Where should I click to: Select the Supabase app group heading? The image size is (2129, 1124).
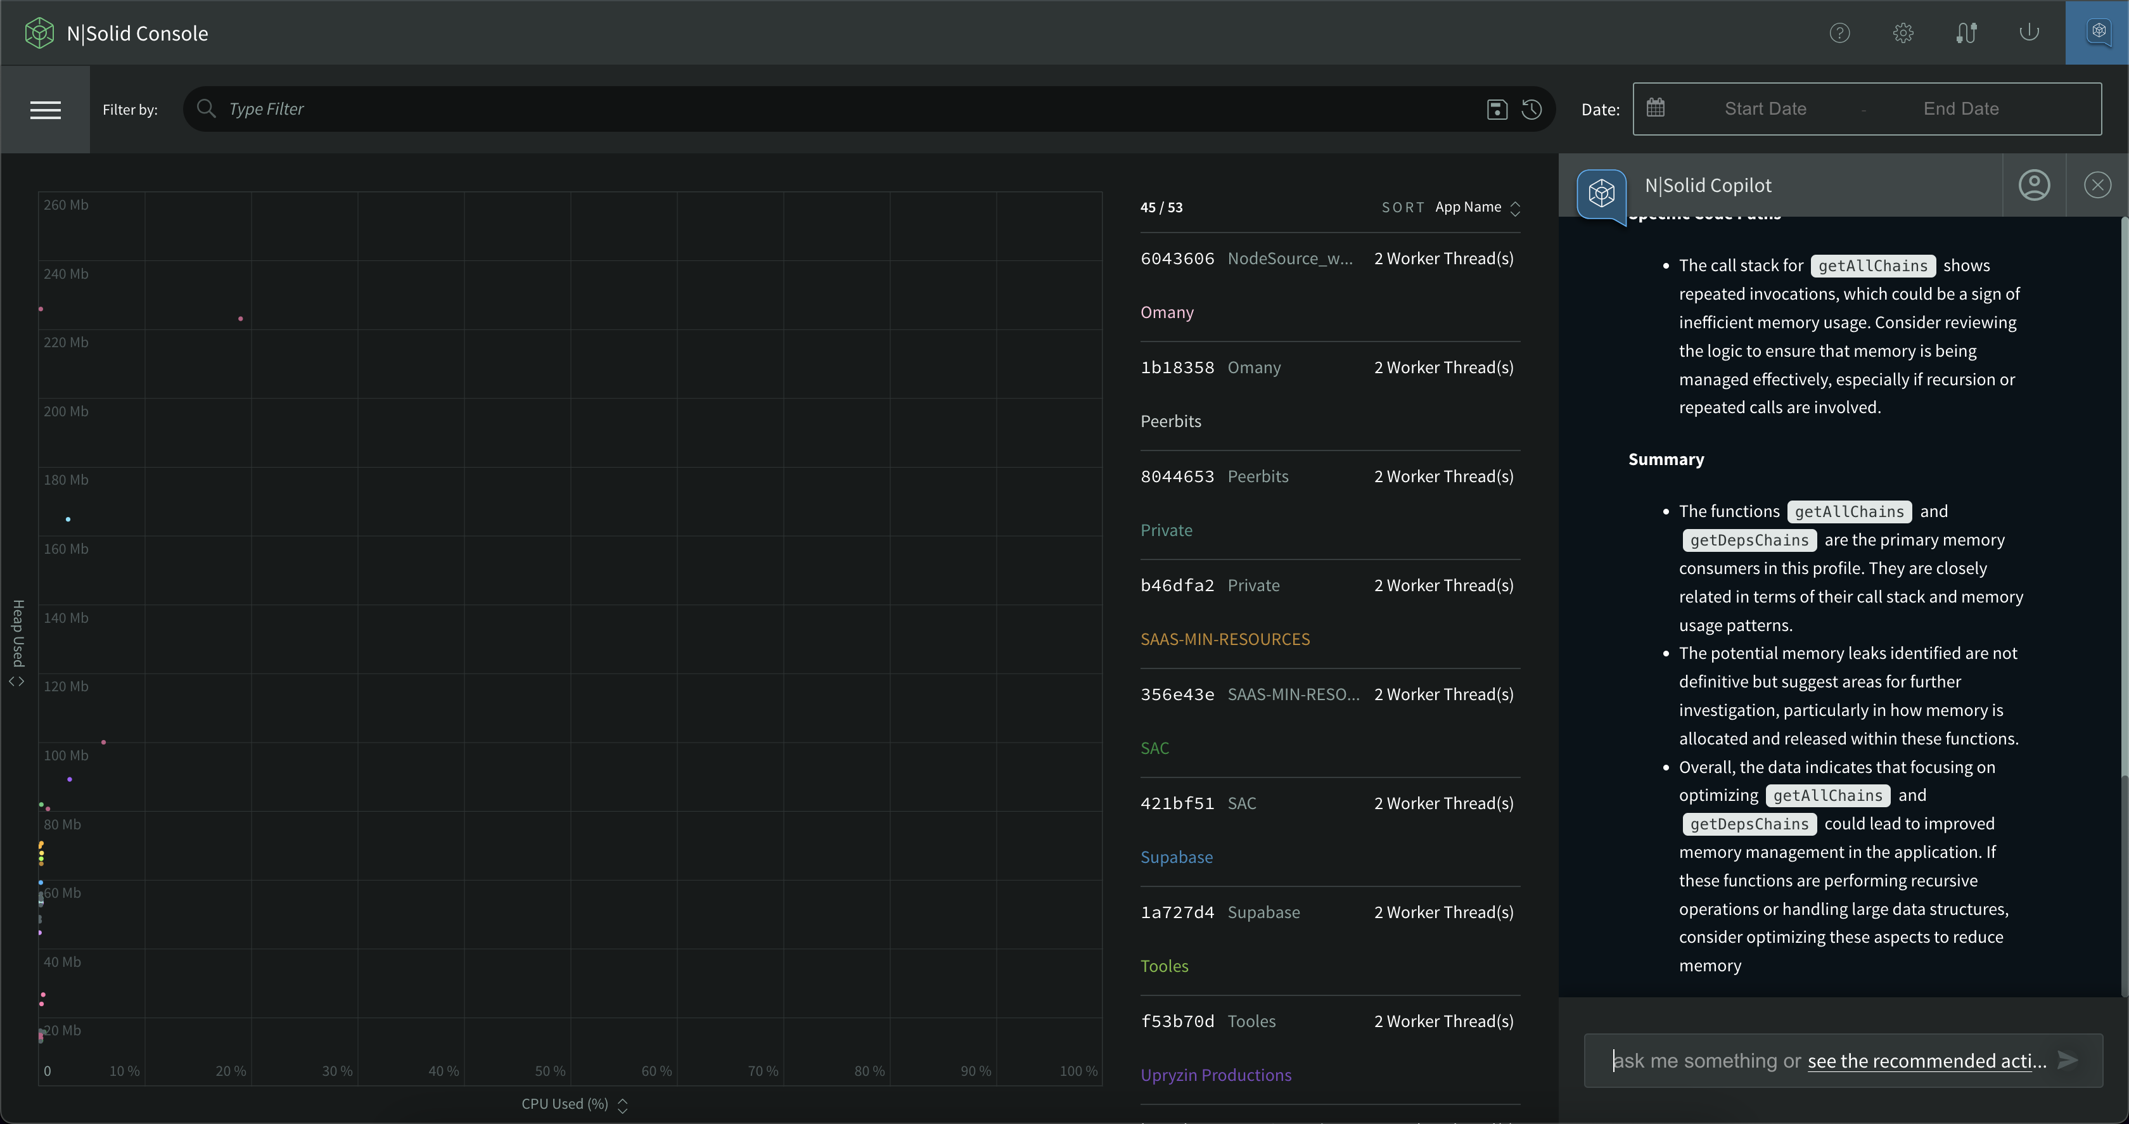pos(1176,857)
